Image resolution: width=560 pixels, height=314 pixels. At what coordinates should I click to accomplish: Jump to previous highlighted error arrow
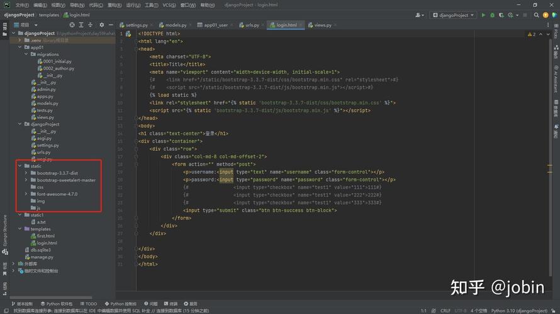tap(540, 34)
